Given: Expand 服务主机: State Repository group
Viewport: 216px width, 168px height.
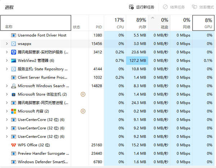Looking at the screenshot, I should click(x=6, y=69).
